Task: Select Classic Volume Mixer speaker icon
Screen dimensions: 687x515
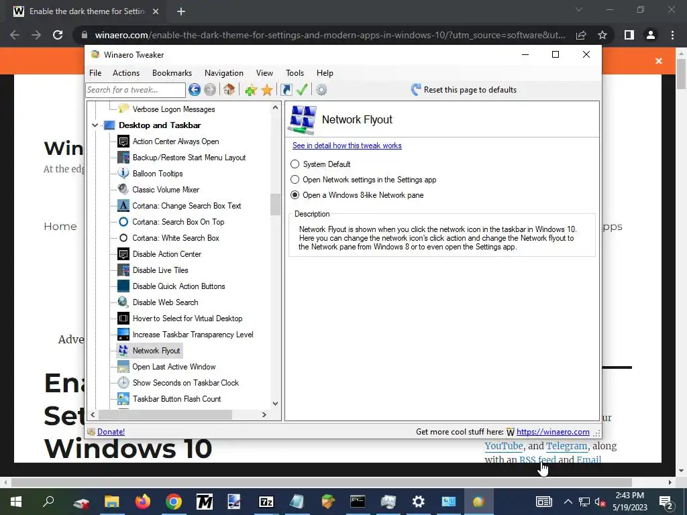Action: tap(123, 190)
